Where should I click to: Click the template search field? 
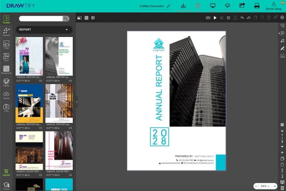pyautogui.click(x=41, y=18)
